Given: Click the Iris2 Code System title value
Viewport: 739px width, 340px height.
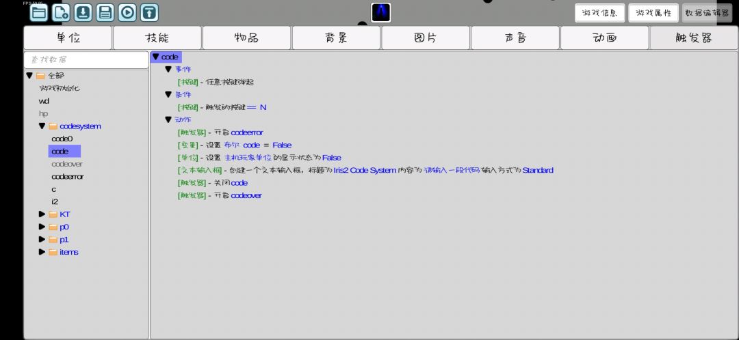Looking at the screenshot, I should pyautogui.click(x=365, y=170).
